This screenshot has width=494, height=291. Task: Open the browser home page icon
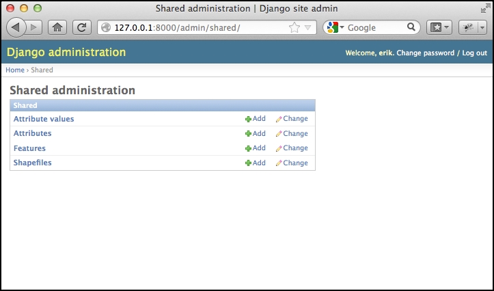pos(57,27)
